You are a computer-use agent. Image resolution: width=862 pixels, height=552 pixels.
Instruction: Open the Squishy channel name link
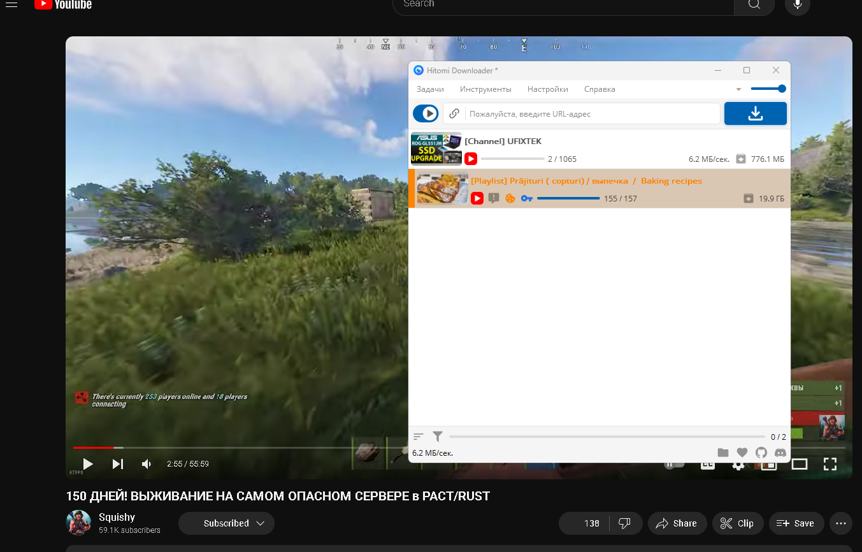point(117,517)
